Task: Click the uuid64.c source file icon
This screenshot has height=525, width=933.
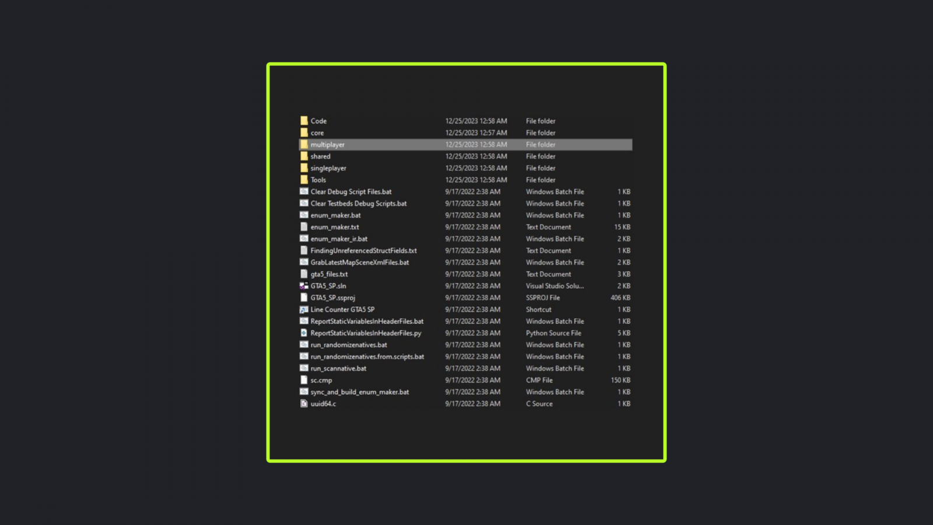Action: click(x=304, y=404)
